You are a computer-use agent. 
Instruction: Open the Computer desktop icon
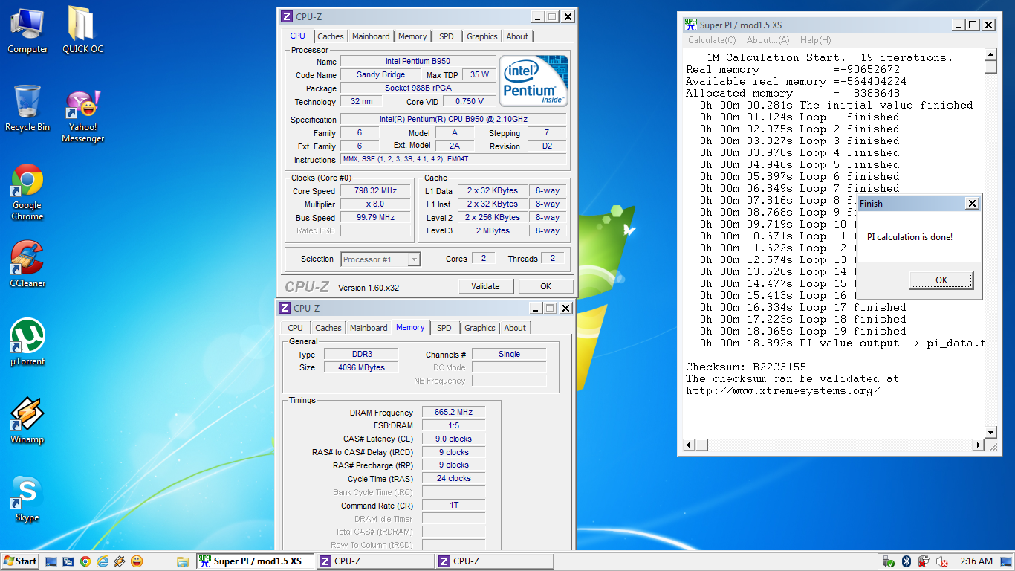(x=27, y=30)
